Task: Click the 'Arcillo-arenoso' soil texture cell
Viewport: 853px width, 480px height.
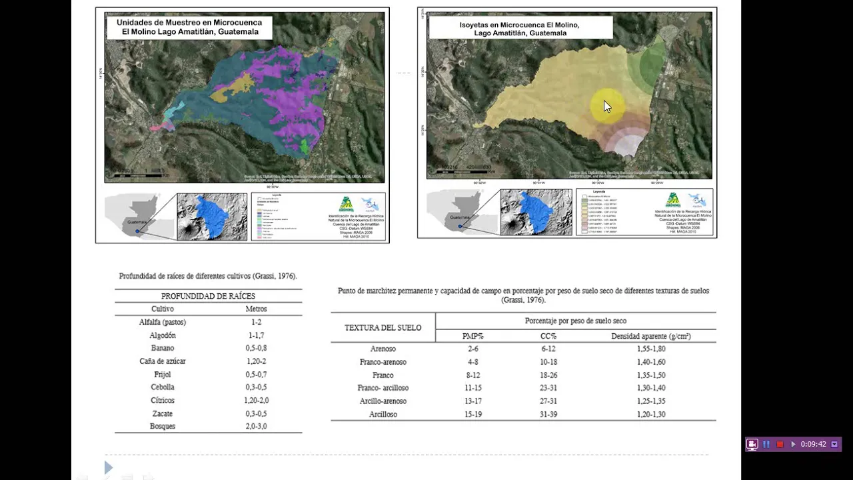Action: coord(383,401)
